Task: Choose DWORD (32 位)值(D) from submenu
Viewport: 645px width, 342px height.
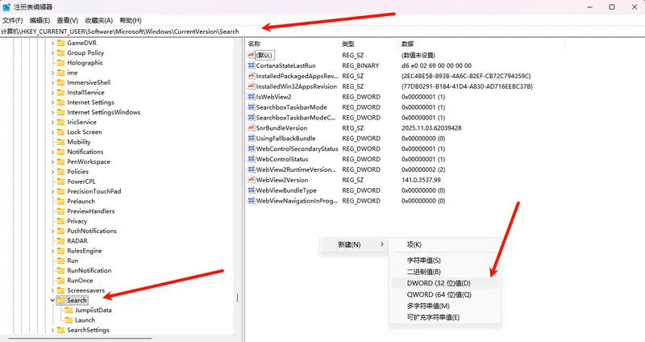Action: coord(445,283)
